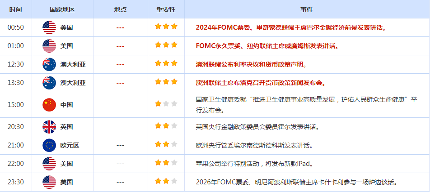Image resolution: width=430 pixels, height=192 pixels.
Task: Click the Australia flag in the 13:30 row
Action: tap(49, 83)
